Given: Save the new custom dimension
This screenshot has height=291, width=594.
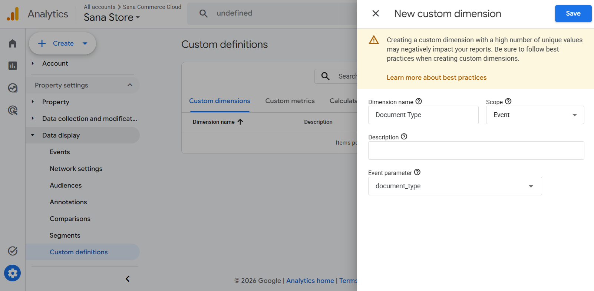Looking at the screenshot, I should tap(573, 13).
